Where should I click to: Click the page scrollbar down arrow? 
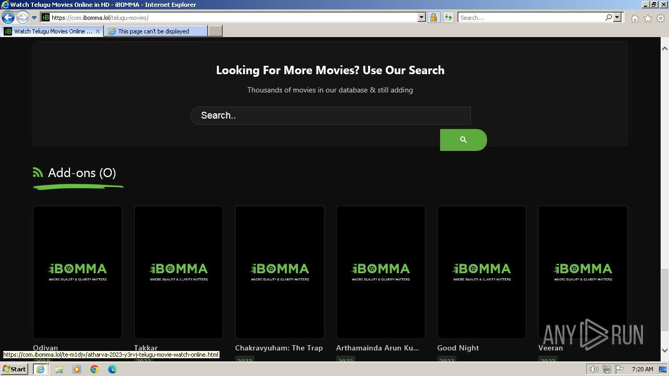pos(665,350)
